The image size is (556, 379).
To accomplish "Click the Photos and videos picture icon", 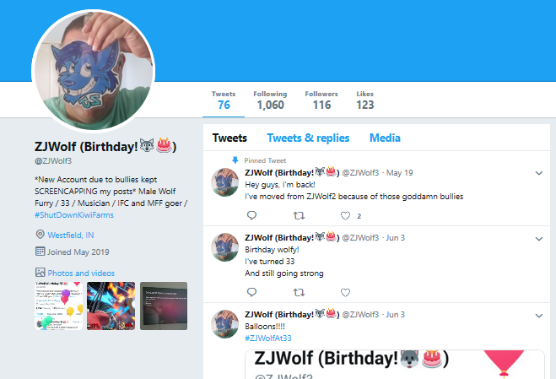I will [x=40, y=272].
